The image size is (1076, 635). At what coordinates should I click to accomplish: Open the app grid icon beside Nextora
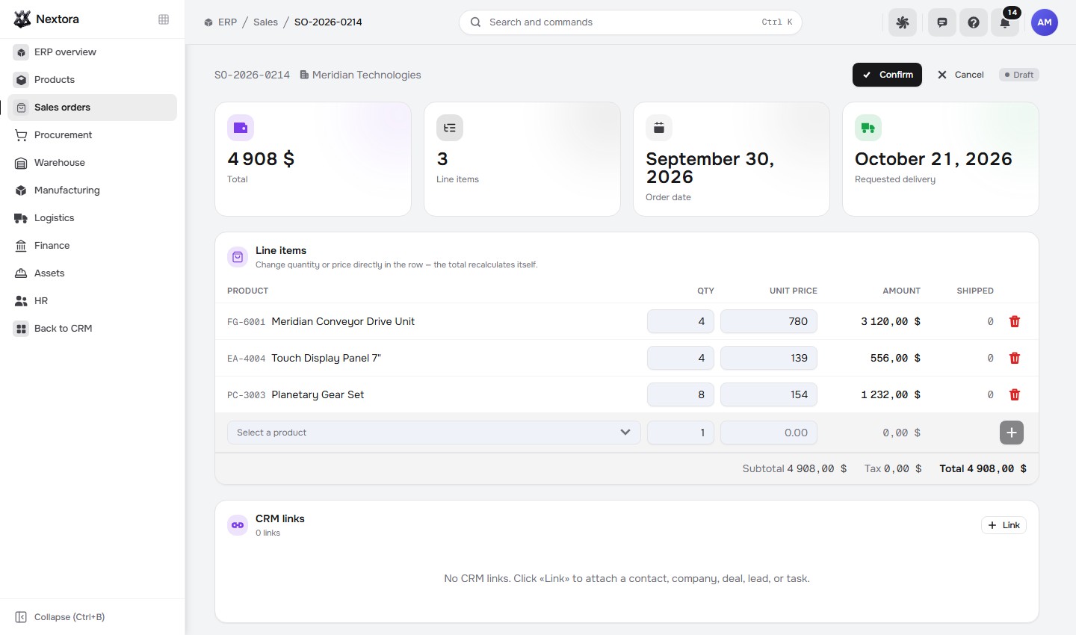164,19
